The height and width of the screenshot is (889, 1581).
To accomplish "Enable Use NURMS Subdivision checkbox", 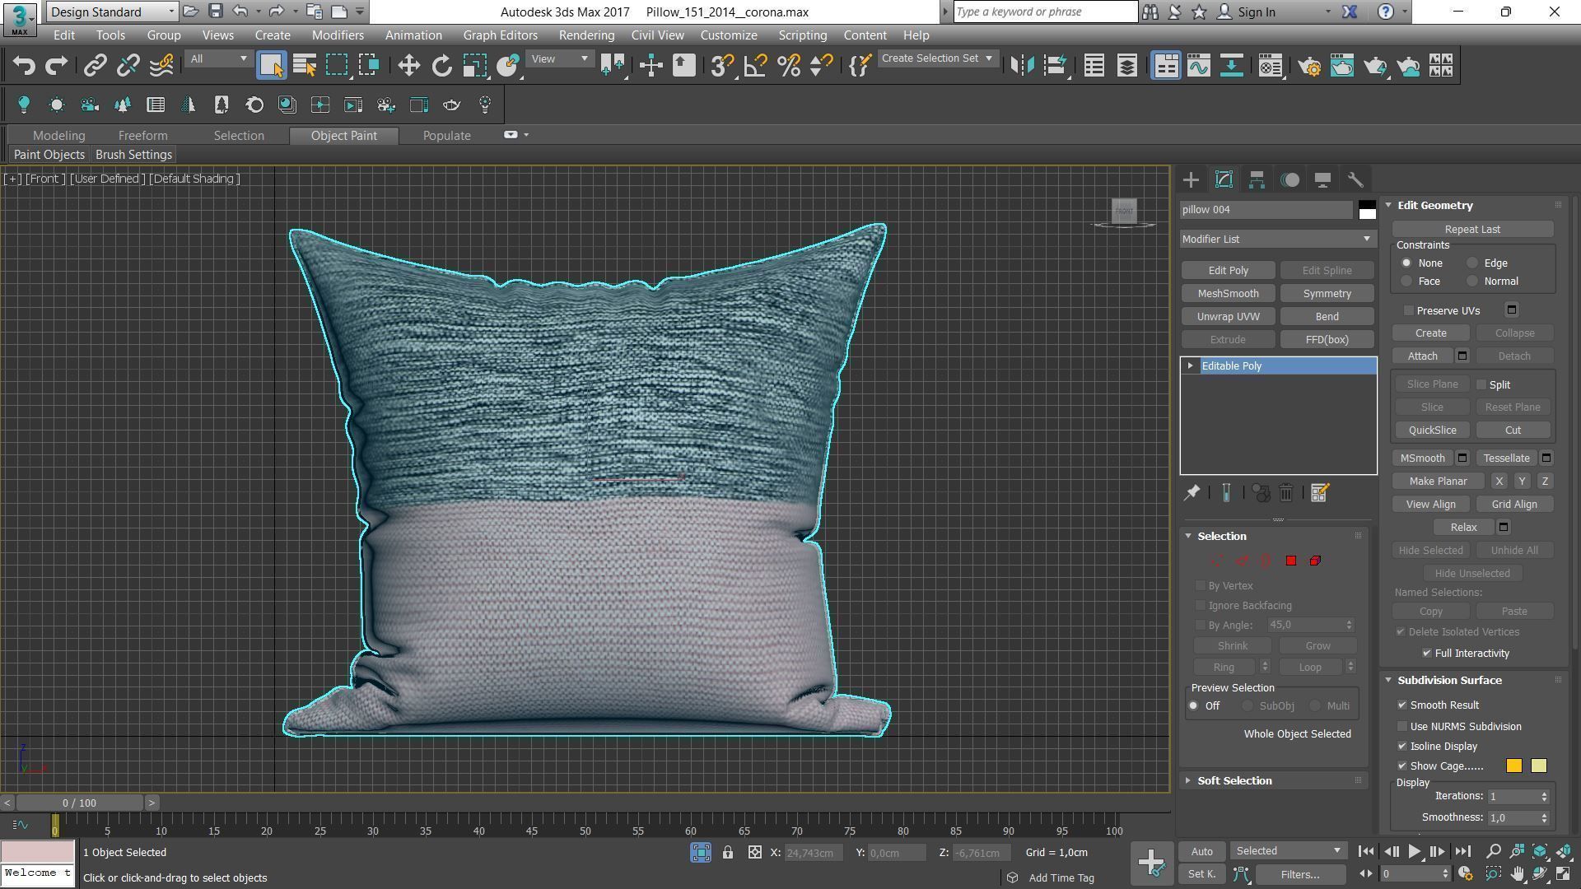I will (1402, 727).
